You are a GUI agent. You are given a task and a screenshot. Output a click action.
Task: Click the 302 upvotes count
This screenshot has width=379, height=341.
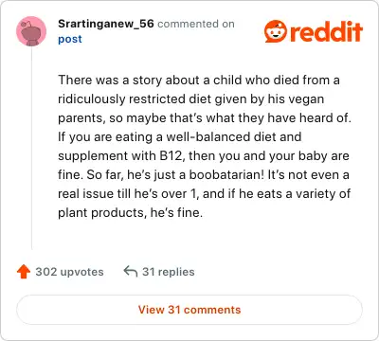[69, 272]
